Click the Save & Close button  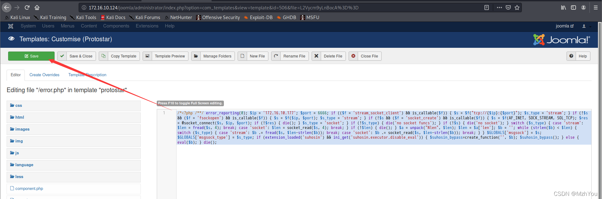[77, 56]
